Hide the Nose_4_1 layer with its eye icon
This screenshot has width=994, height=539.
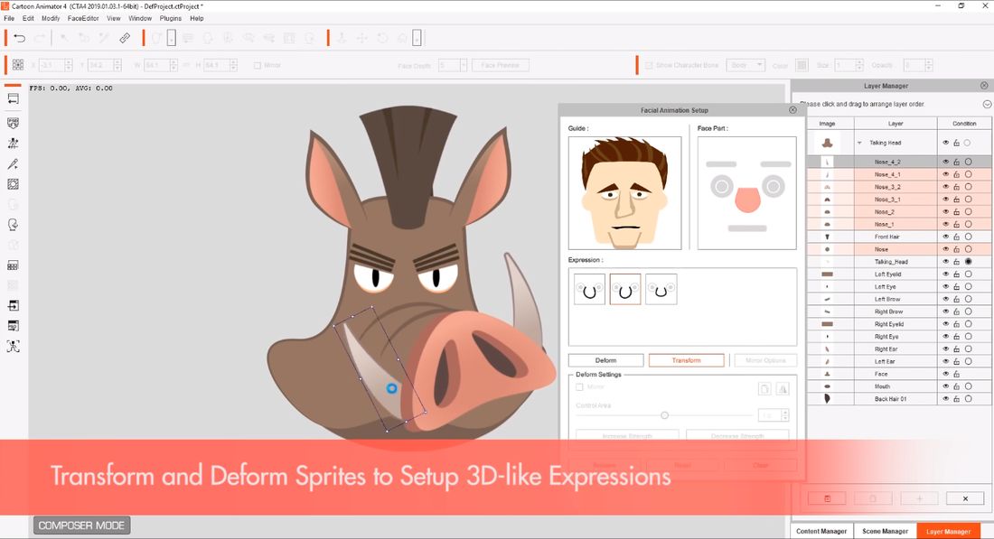946,174
